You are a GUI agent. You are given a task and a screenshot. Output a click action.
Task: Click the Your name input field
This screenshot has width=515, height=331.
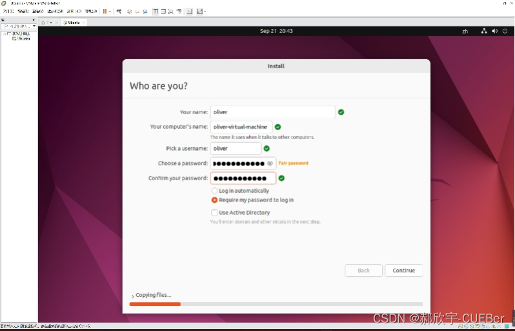[272, 112]
